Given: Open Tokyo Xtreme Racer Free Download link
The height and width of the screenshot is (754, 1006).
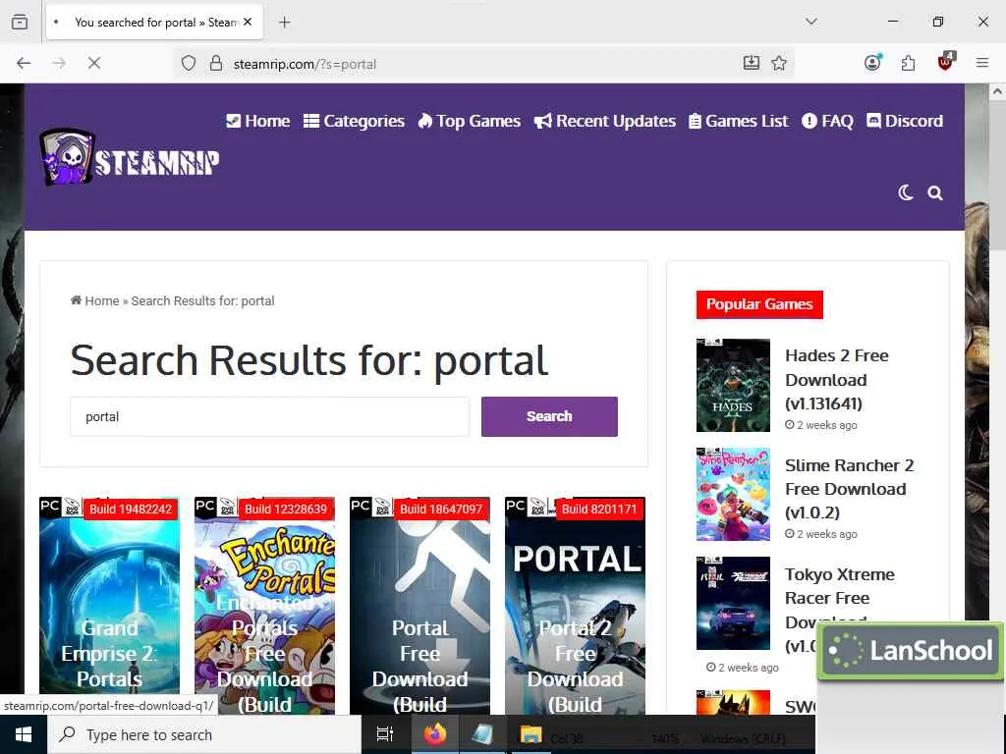Looking at the screenshot, I should 839,598.
